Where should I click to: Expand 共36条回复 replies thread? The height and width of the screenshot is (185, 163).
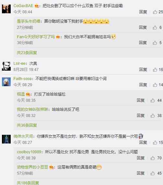coord(27,125)
